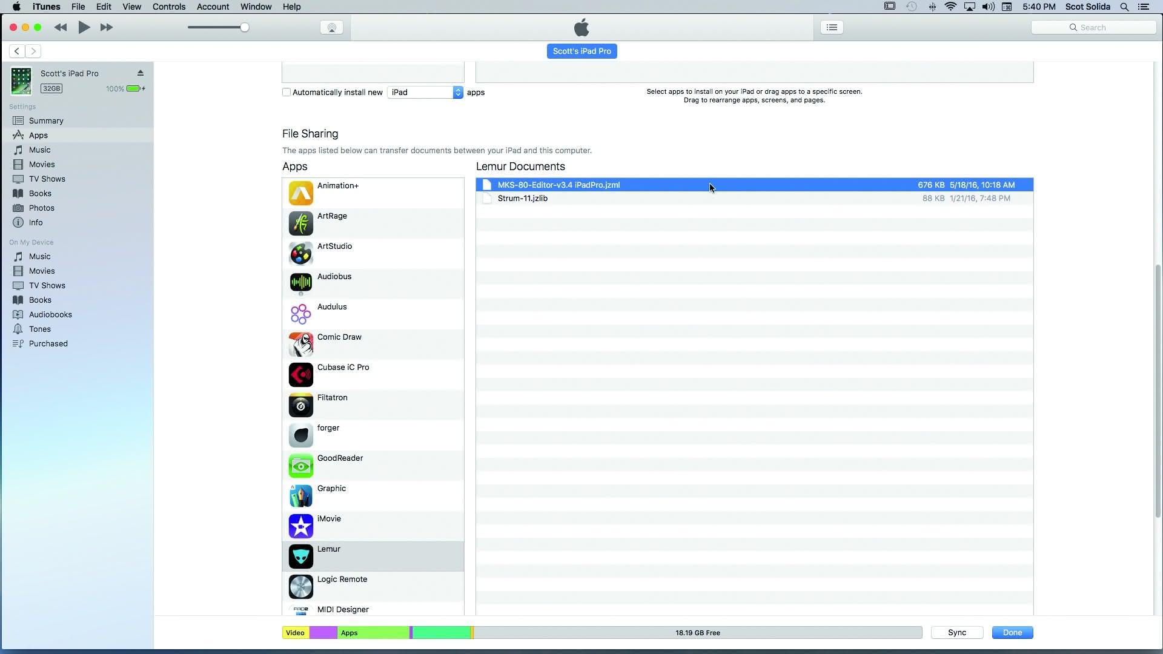
Task: Open Photos in Settings sidebar
Action: (x=77, y=208)
